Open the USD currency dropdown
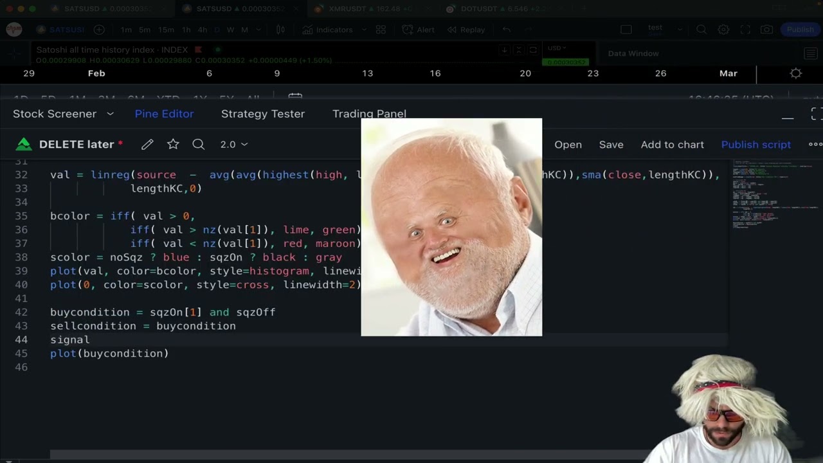 click(x=556, y=48)
